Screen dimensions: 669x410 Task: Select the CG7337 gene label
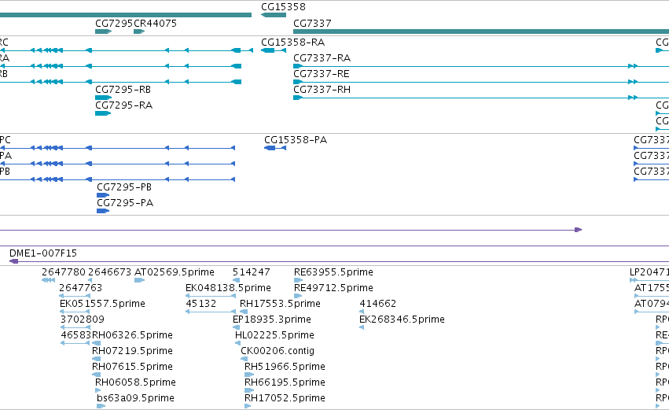coord(312,24)
